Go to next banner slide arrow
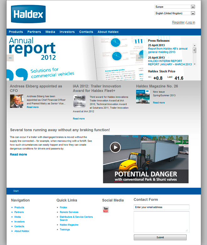Screen dimensions: 207x245 (x=140, y=58)
